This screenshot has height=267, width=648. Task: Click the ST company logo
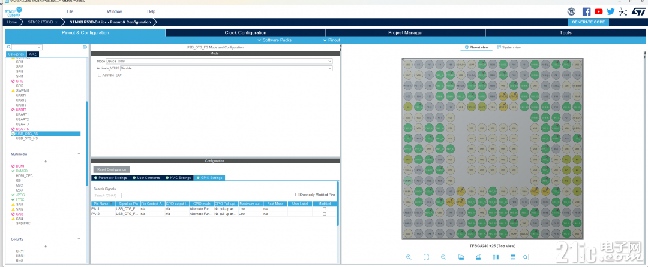coord(638,11)
